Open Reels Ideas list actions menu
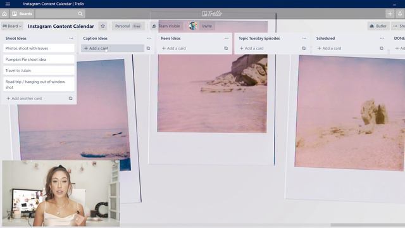The width and height of the screenshot is (405, 228). pos(227,38)
